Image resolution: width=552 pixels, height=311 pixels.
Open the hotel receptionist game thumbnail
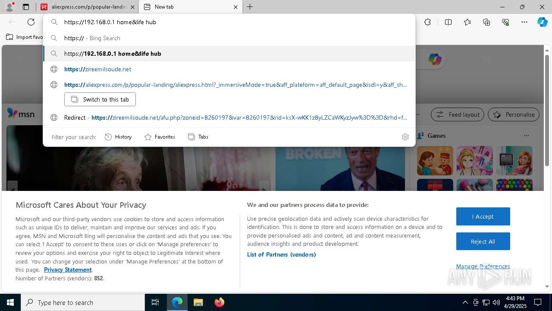(435, 161)
